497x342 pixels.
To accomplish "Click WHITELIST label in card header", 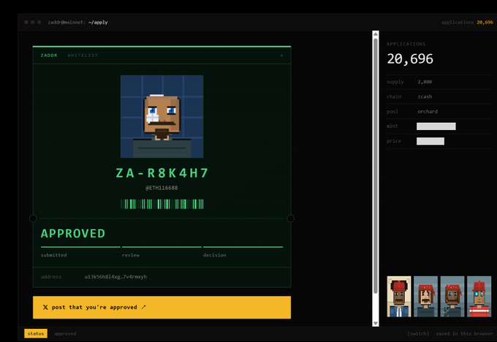I will point(83,55).
